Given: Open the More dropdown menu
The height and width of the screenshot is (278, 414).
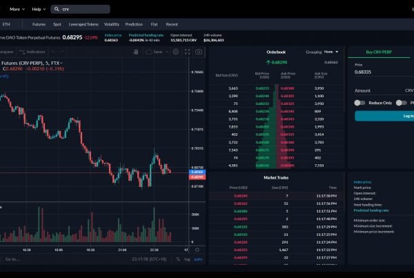Looking at the screenshot, I should (x=17, y=9).
